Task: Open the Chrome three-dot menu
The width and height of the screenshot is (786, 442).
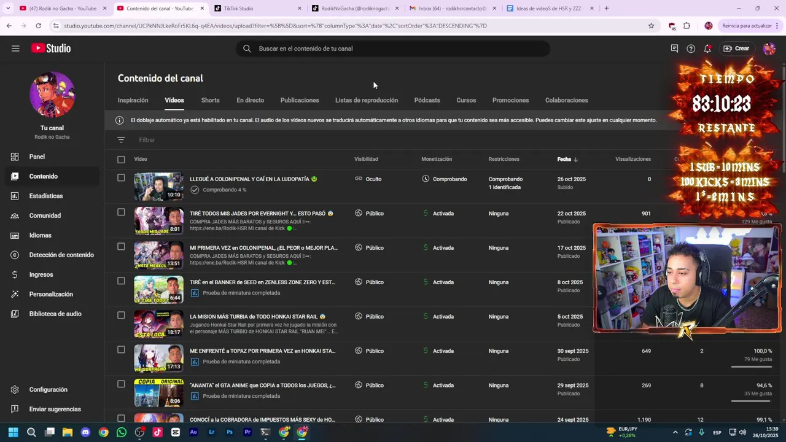Action: tap(777, 26)
